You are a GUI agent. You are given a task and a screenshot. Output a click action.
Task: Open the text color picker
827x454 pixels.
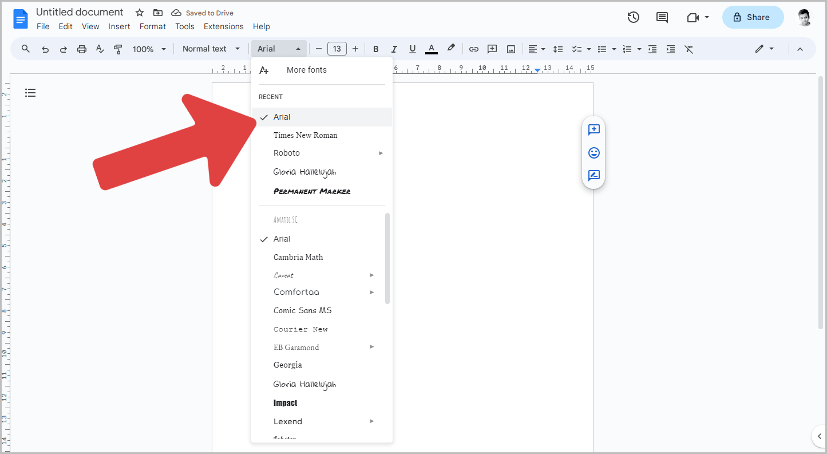click(432, 49)
